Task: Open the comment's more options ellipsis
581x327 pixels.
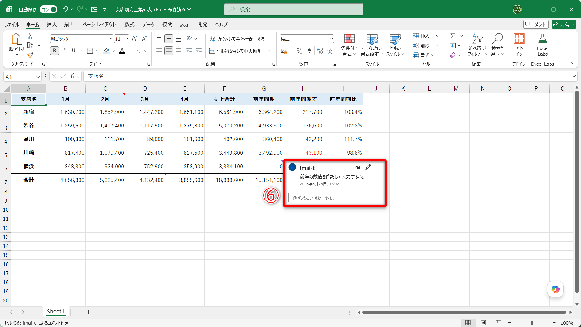Action: point(377,167)
